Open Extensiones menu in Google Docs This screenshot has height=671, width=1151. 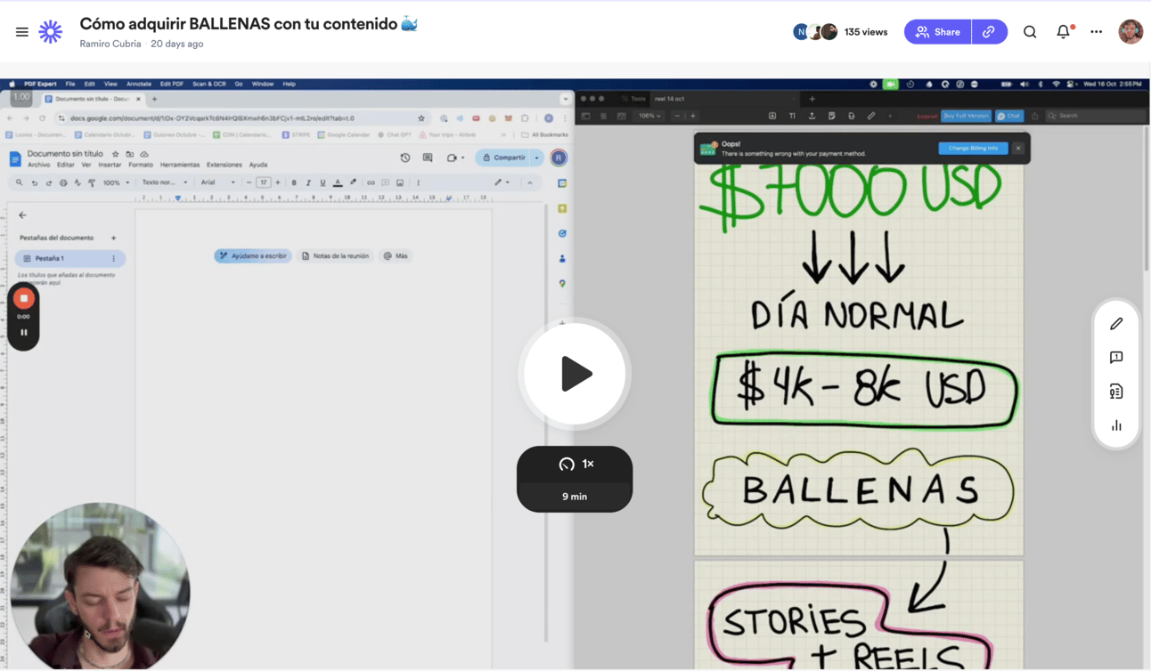tap(224, 165)
